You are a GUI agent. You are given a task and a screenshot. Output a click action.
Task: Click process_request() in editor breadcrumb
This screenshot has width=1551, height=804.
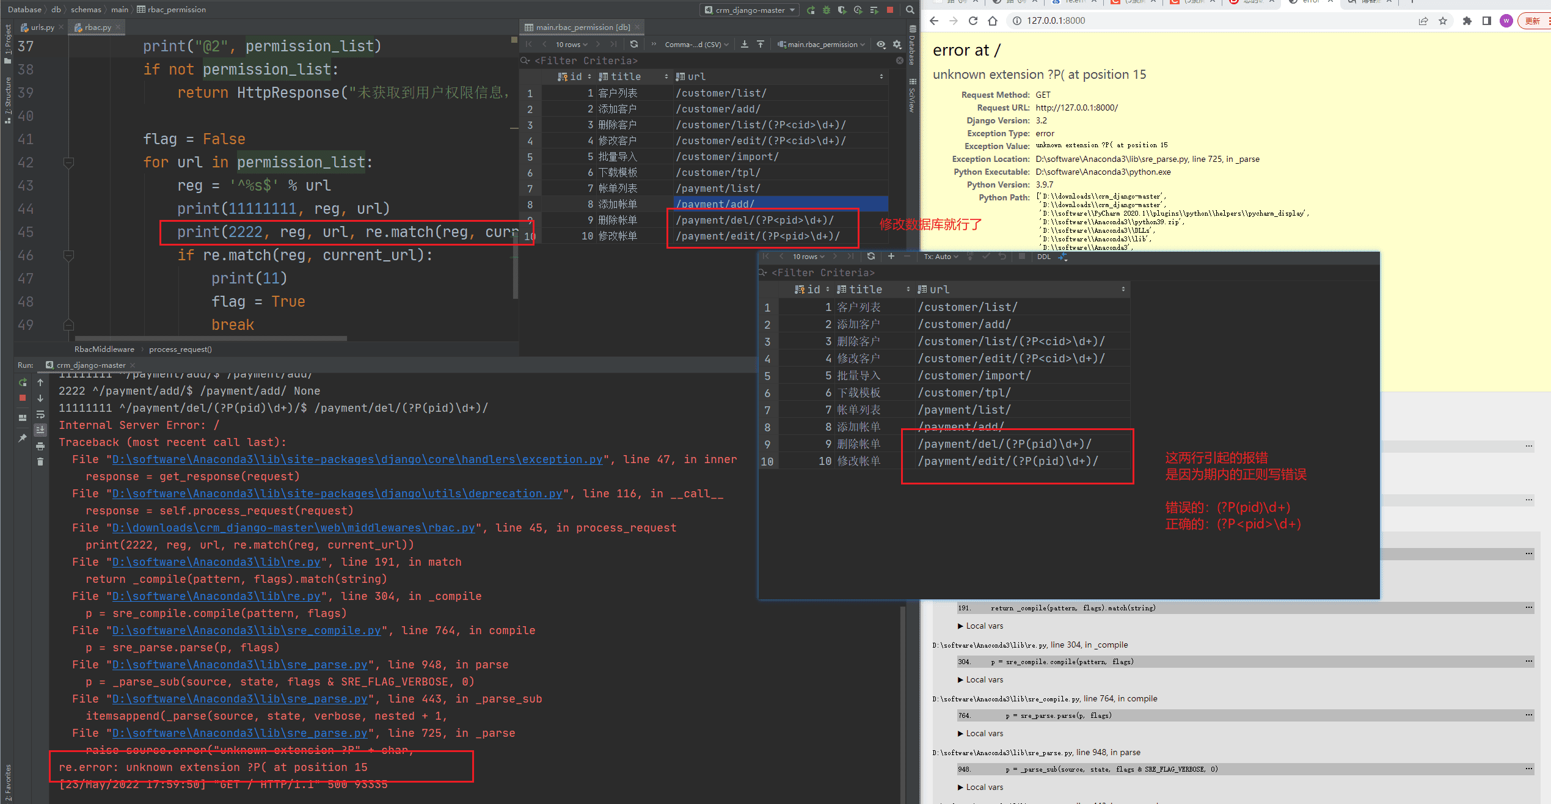pyautogui.click(x=180, y=349)
